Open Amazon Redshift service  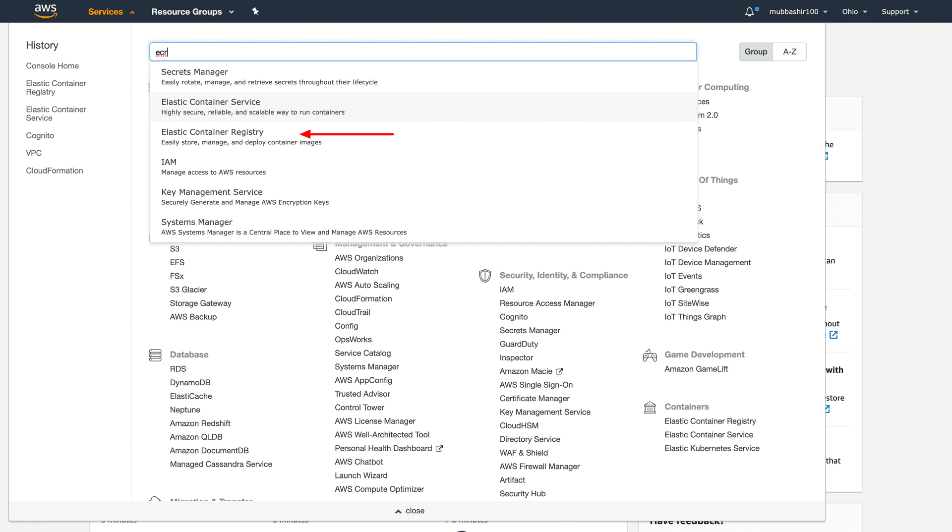pos(200,423)
